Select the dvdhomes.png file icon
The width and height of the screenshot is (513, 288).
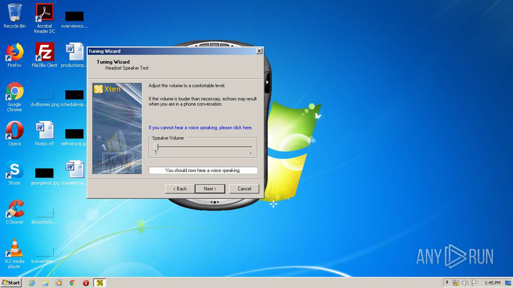point(44,98)
